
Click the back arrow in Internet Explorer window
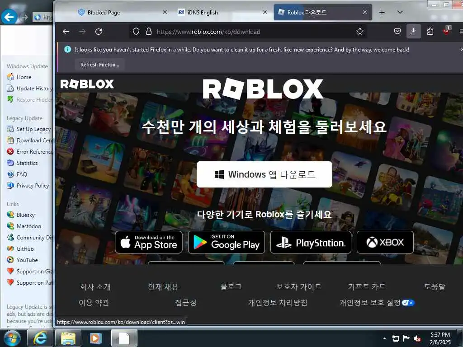(9, 18)
